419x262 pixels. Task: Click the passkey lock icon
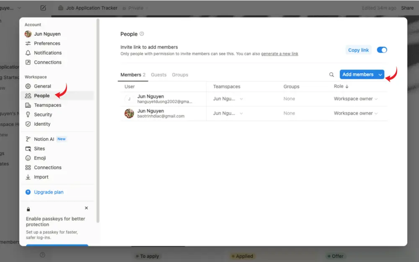(x=28, y=209)
